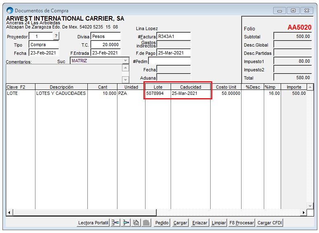
Task: Select unit cell PZA
Action: click(131, 93)
